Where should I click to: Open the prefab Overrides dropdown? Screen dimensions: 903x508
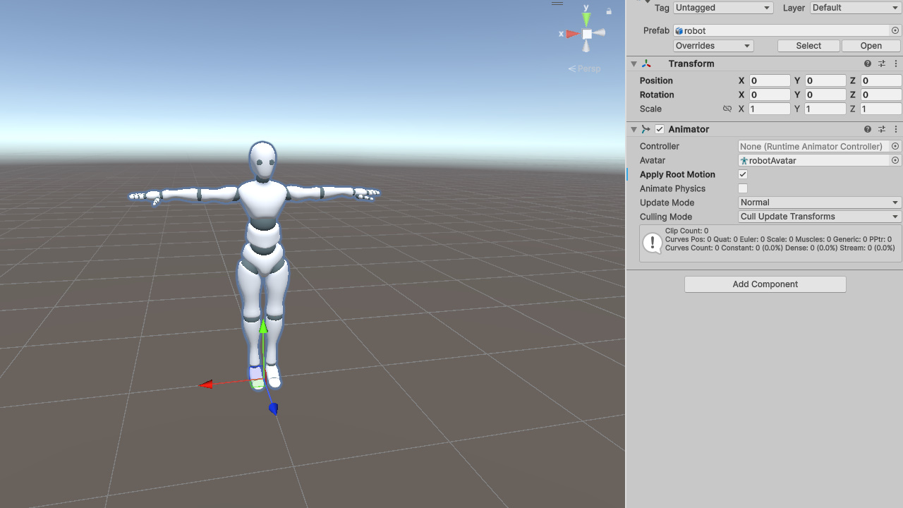(713, 46)
